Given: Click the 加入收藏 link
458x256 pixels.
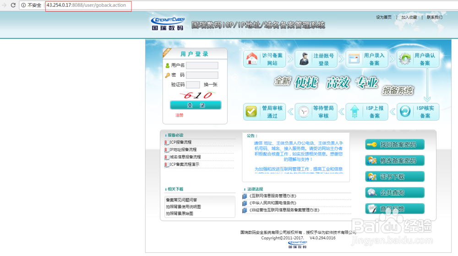Looking at the screenshot, I should pos(409,17).
